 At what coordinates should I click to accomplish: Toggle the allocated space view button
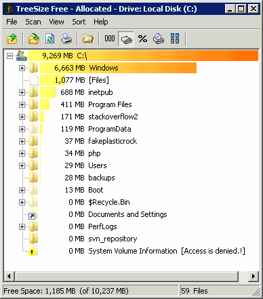tap(126, 39)
